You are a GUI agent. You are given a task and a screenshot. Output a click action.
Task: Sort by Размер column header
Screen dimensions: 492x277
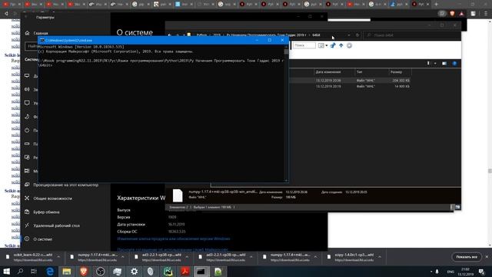coord(396,72)
